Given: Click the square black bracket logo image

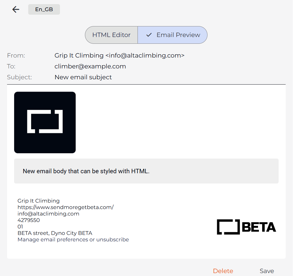Looking at the screenshot, I should [45, 122].
